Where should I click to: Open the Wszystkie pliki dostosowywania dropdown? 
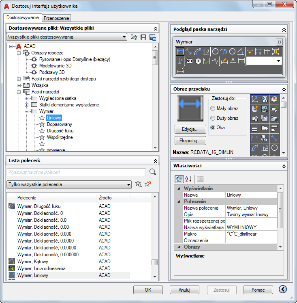click(x=67, y=37)
